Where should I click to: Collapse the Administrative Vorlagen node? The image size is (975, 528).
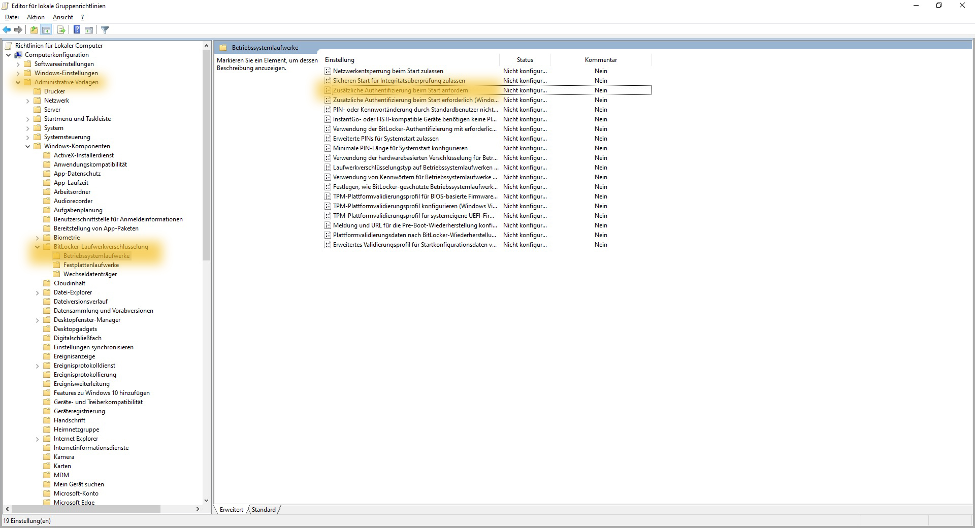coord(18,82)
